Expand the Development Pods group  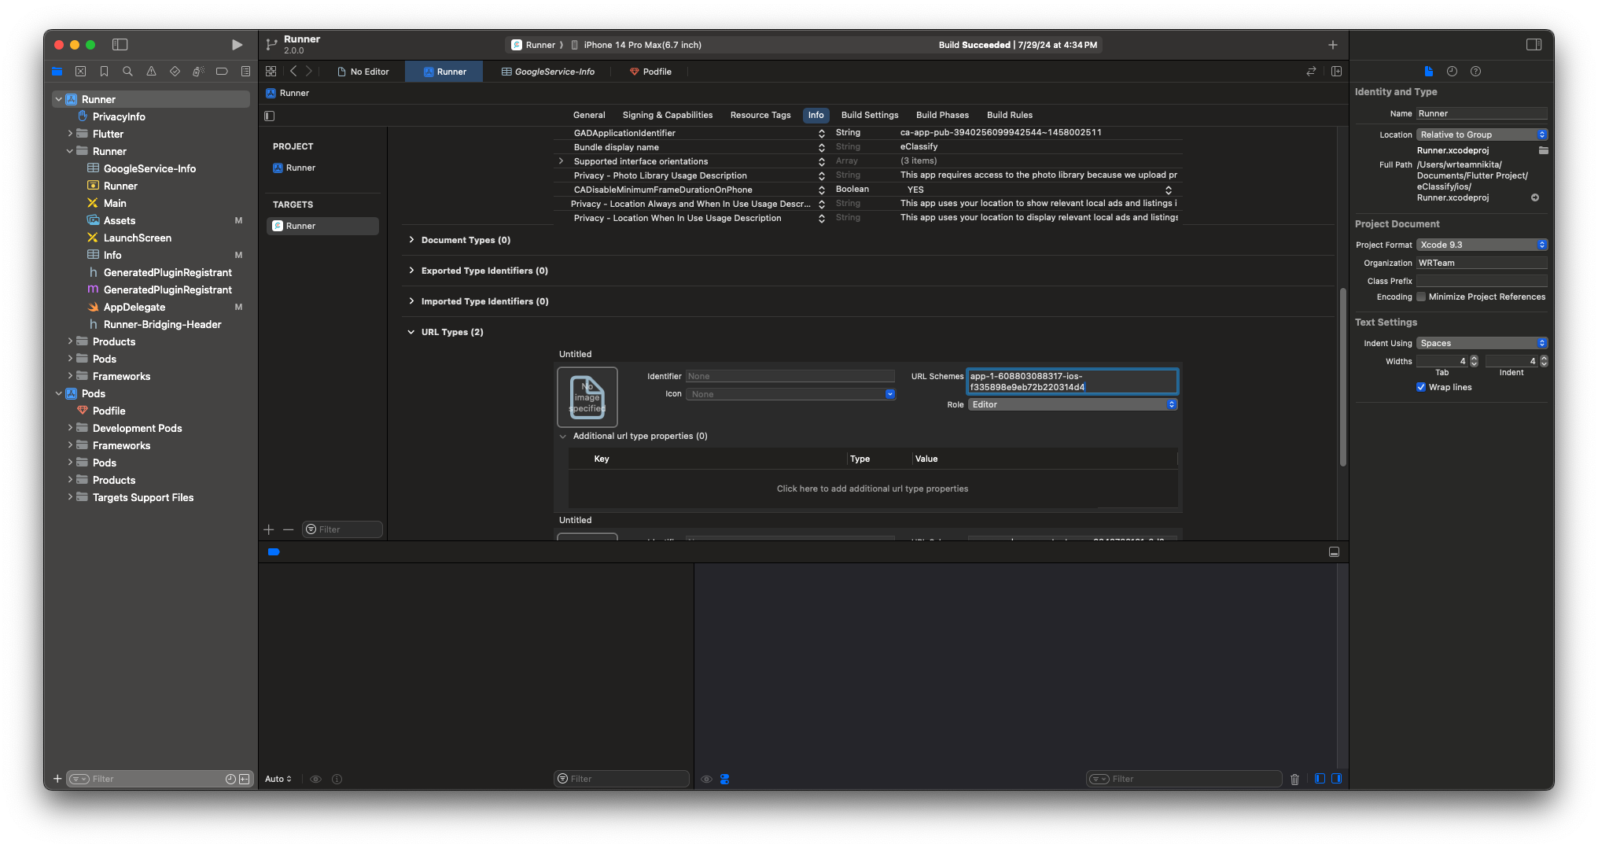pos(70,428)
